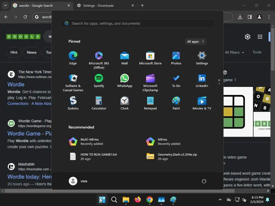The width and height of the screenshot is (275, 206).
Task: Open Mashable Wordle today result
Action: pos(30,176)
